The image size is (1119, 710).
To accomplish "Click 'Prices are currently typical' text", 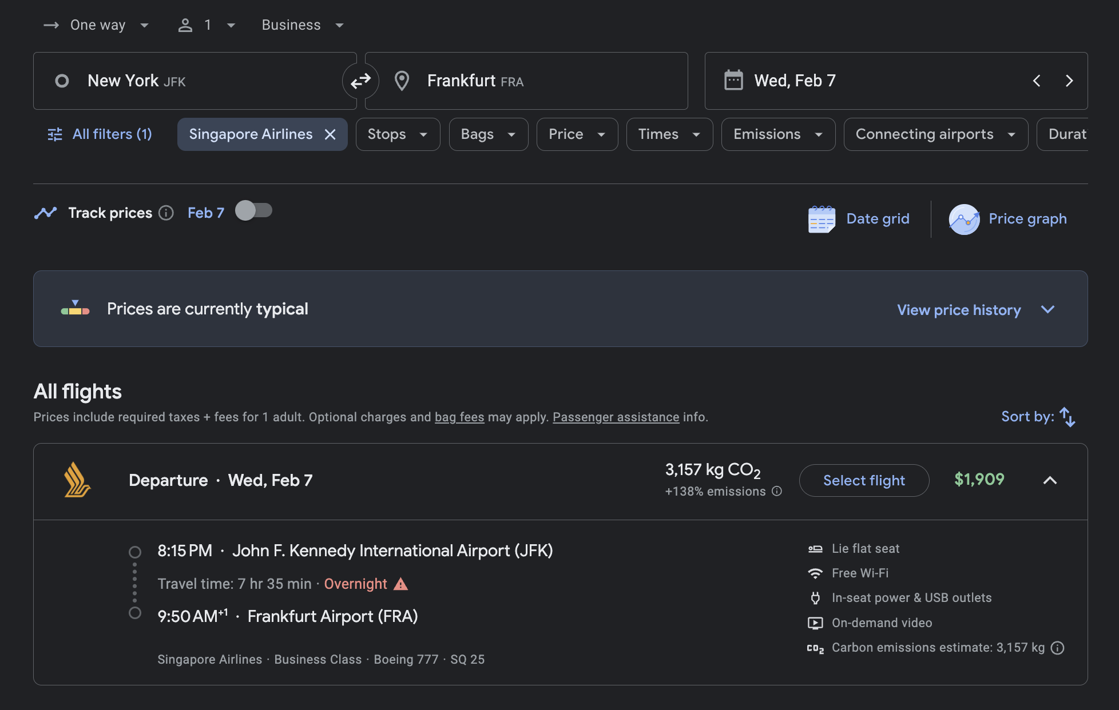I will [208, 309].
